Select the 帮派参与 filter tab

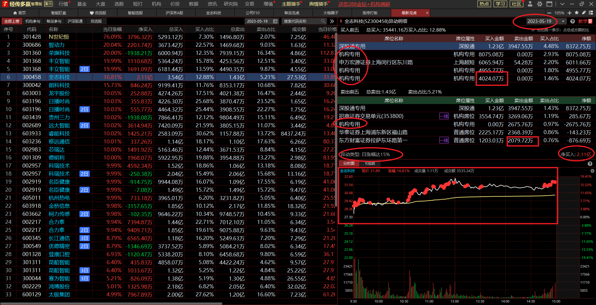[x=54, y=21]
